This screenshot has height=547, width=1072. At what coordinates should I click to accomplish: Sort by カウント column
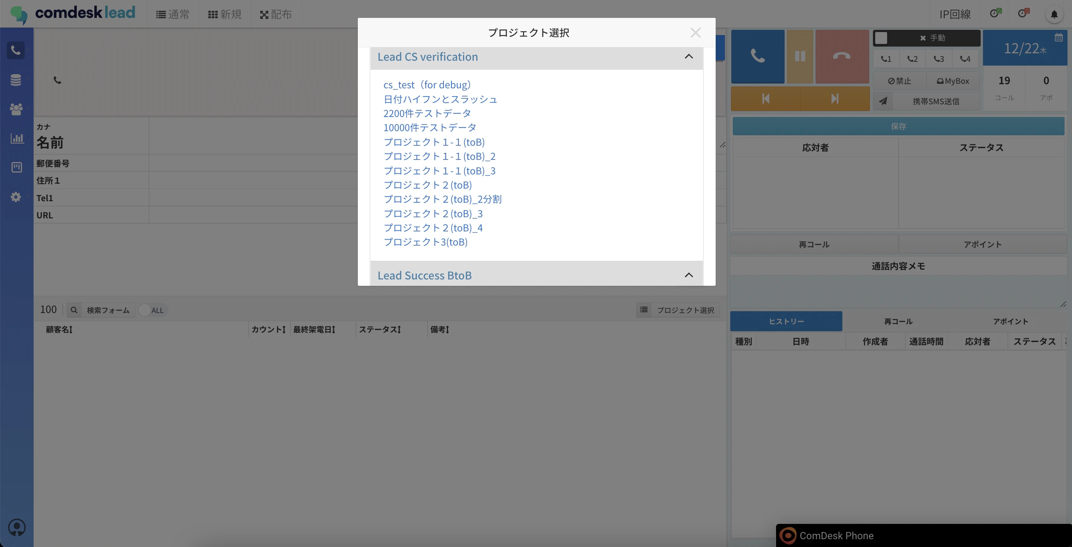click(268, 329)
